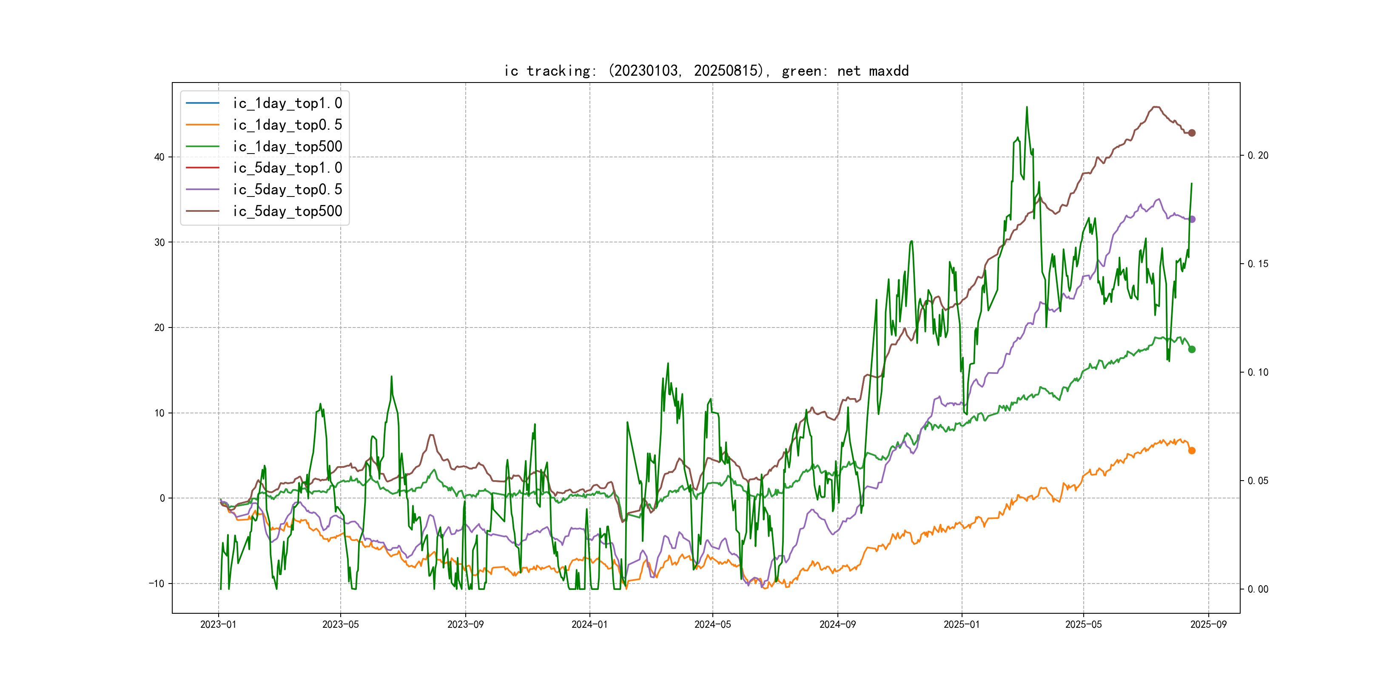1378x689 pixels.
Task: Click the 0.05 right-axis tick label
Action: [x=1258, y=481]
